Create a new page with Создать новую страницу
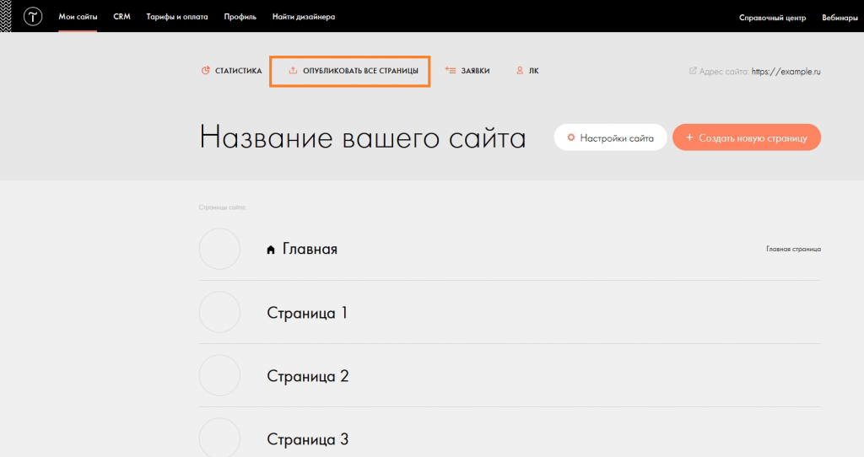Screen dimensions: 864x457 coord(747,137)
